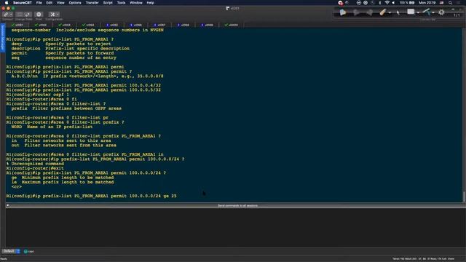This screenshot has height=262, width=466.
Task: Click the red recording menu bar icon
Action: (x=341, y=3)
